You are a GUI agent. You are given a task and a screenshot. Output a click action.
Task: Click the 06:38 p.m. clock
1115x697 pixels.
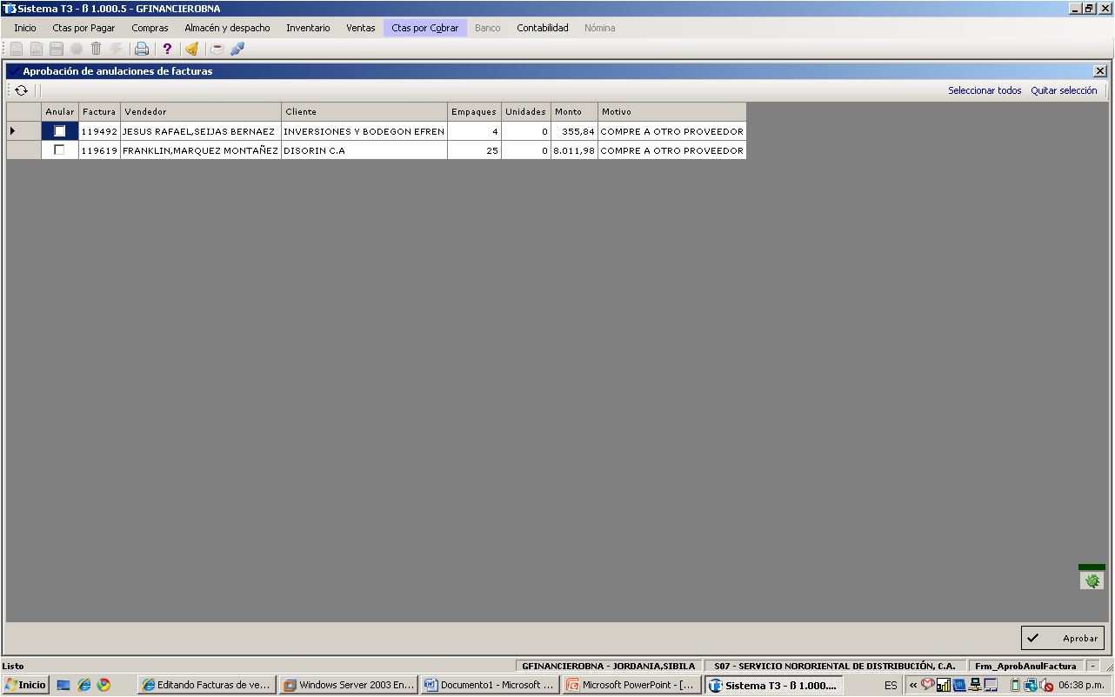pos(1082,685)
